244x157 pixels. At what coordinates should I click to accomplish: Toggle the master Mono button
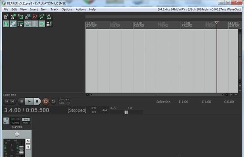(x=26, y=121)
